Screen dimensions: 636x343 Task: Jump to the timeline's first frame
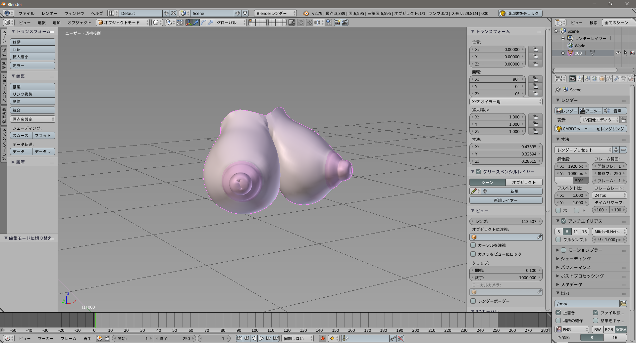[x=239, y=338]
